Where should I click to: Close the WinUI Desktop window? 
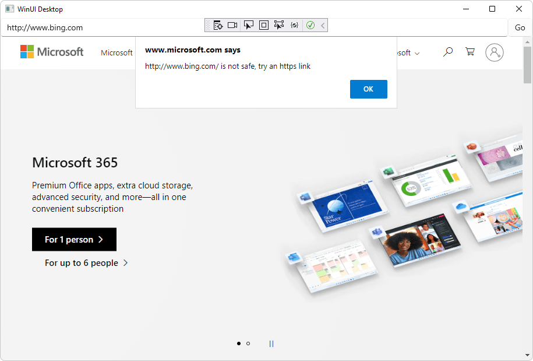(x=518, y=9)
